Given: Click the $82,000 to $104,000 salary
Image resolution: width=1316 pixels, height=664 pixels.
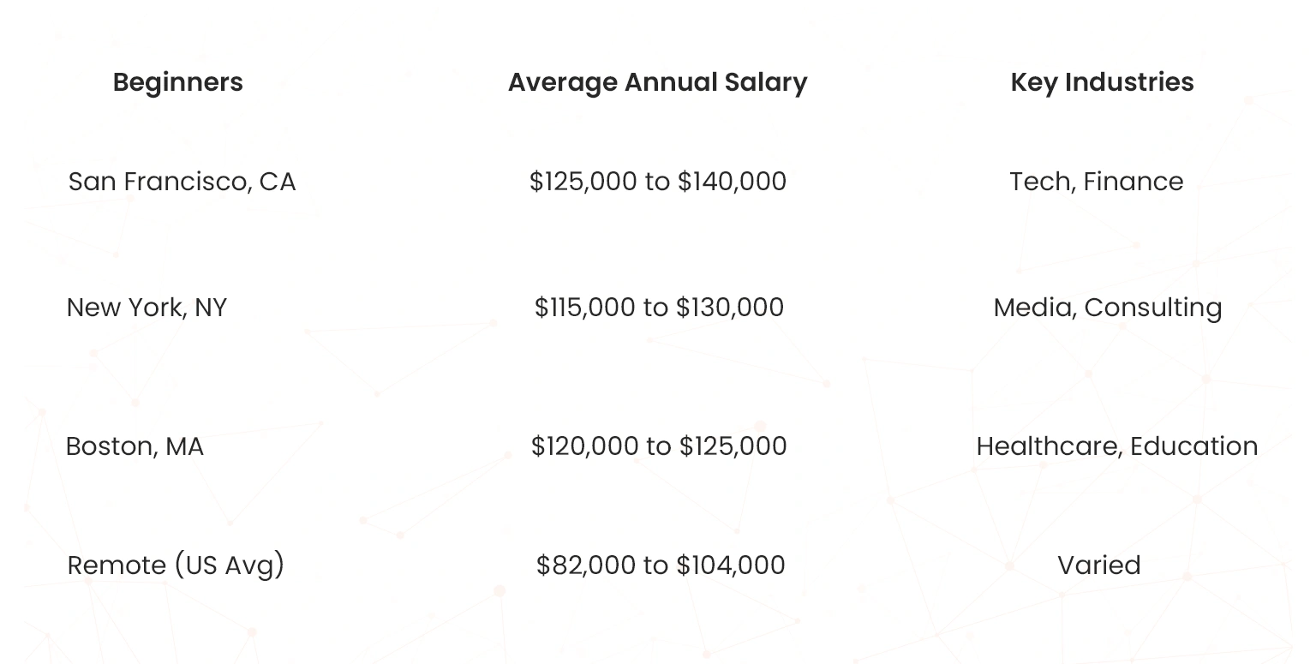Looking at the screenshot, I should pyautogui.click(x=660, y=565).
